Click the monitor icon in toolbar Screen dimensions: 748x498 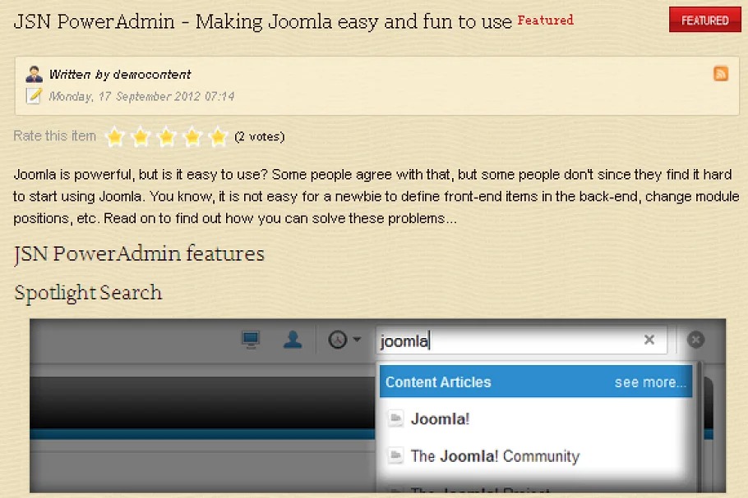click(252, 340)
